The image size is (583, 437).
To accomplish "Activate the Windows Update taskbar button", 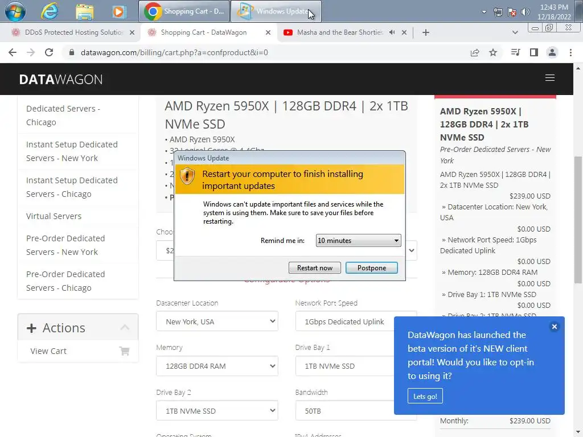I will [x=276, y=11].
